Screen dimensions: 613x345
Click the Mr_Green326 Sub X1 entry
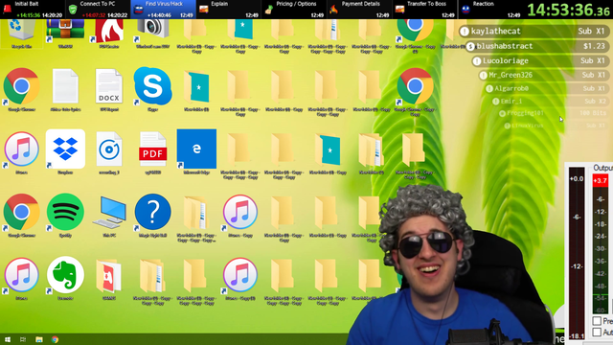tap(543, 75)
